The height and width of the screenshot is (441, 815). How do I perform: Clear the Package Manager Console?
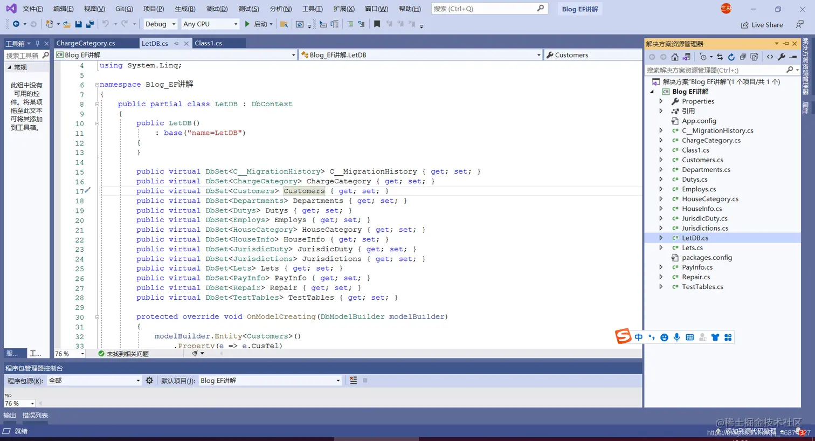tap(353, 381)
